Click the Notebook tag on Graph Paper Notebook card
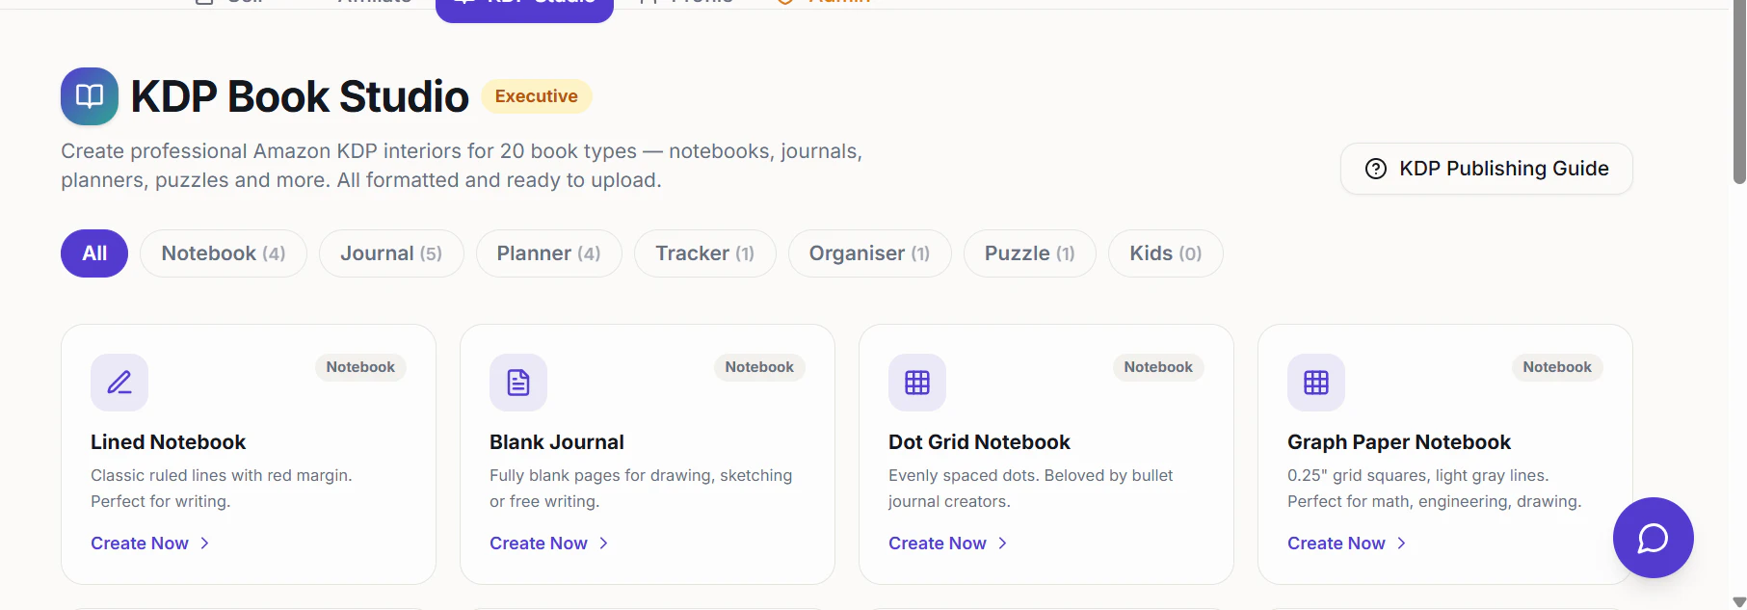1747x610 pixels. click(x=1557, y=367)
